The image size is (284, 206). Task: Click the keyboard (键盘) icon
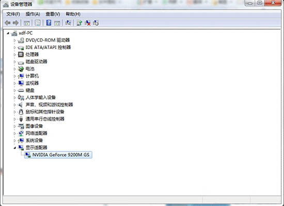21,90
